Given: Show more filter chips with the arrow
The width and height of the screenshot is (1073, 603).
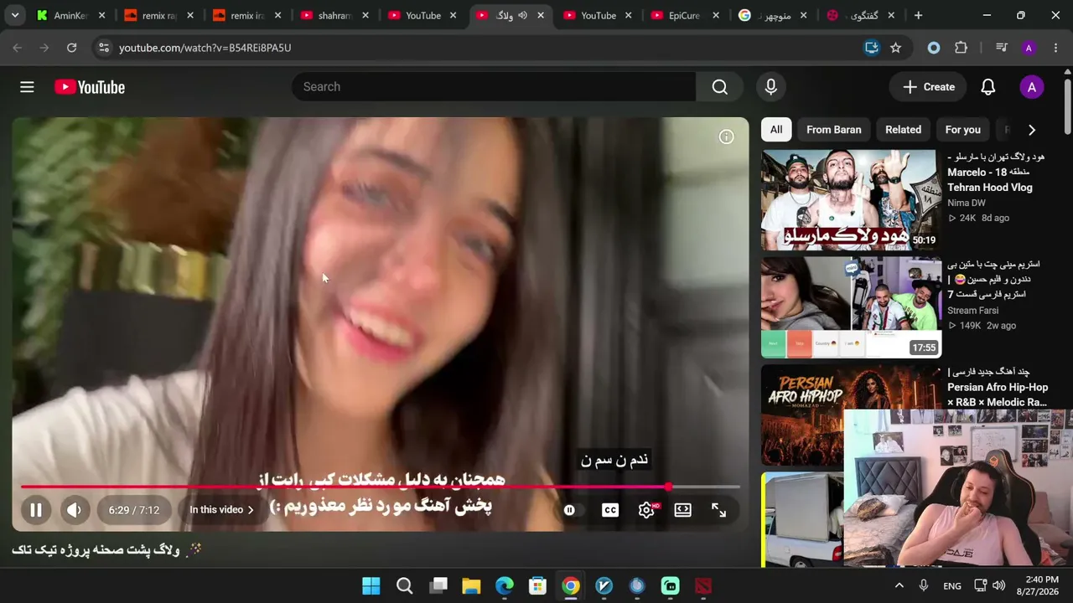Looking at the screenshot, I should (x=1032, y=130).
